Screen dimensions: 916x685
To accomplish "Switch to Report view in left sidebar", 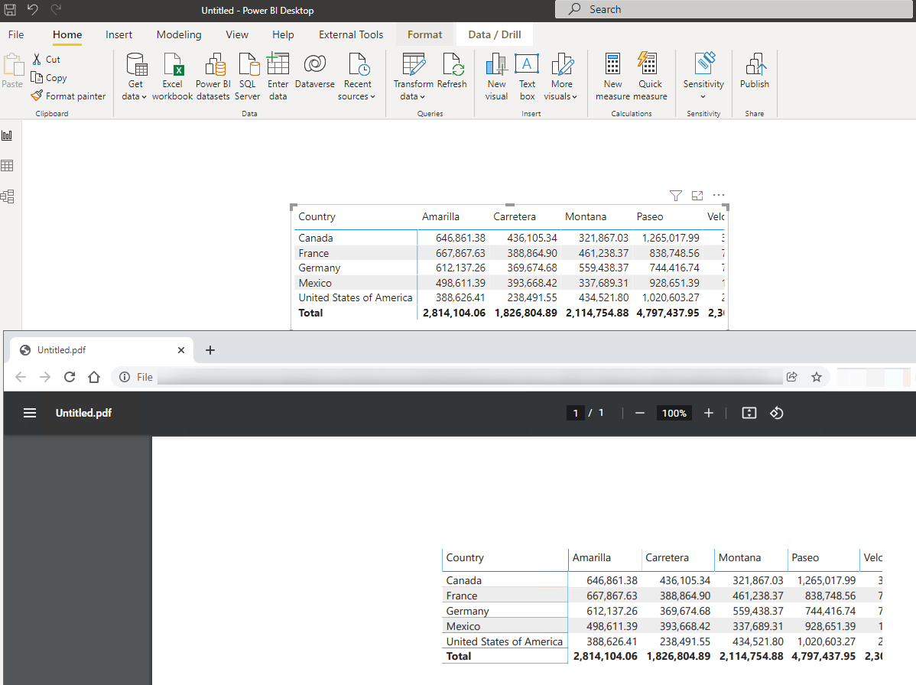I will pos(8,135).
